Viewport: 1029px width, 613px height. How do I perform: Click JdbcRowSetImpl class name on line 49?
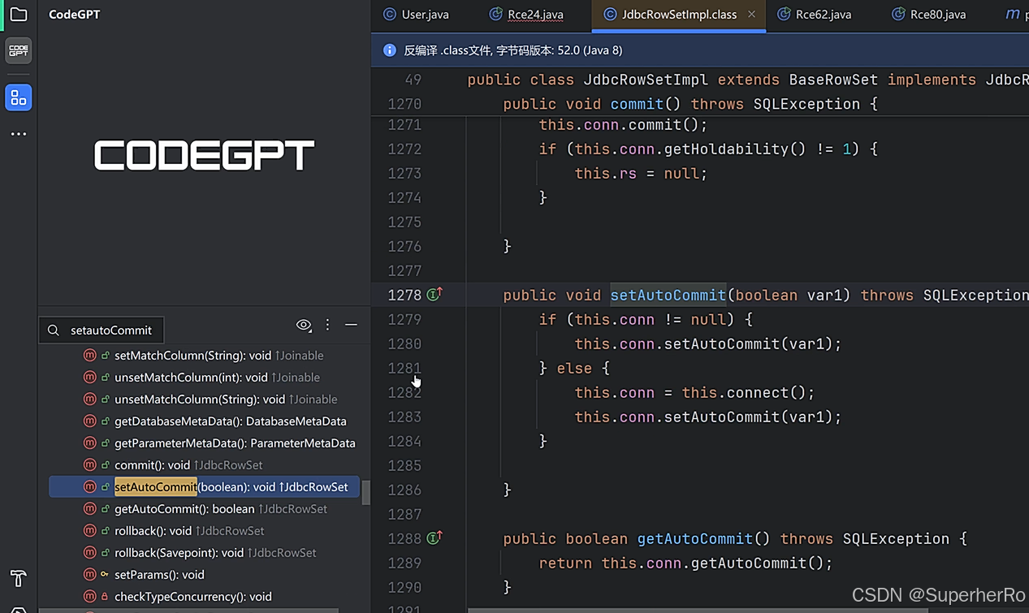(x=646, y=80)
